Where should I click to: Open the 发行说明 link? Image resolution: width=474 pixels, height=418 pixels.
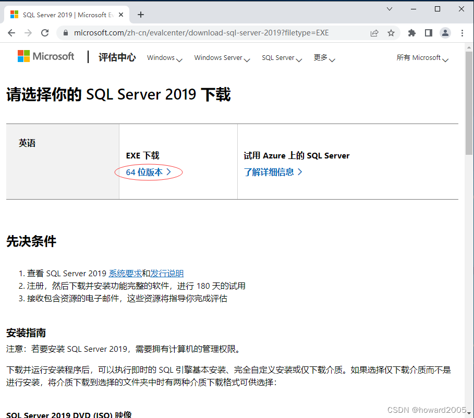167,274
